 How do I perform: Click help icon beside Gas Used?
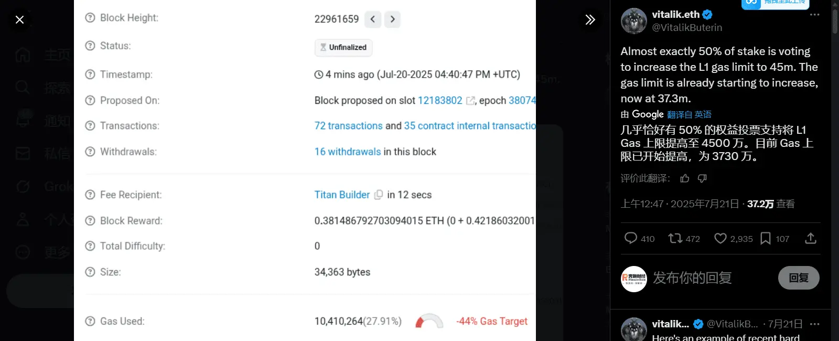90,321
